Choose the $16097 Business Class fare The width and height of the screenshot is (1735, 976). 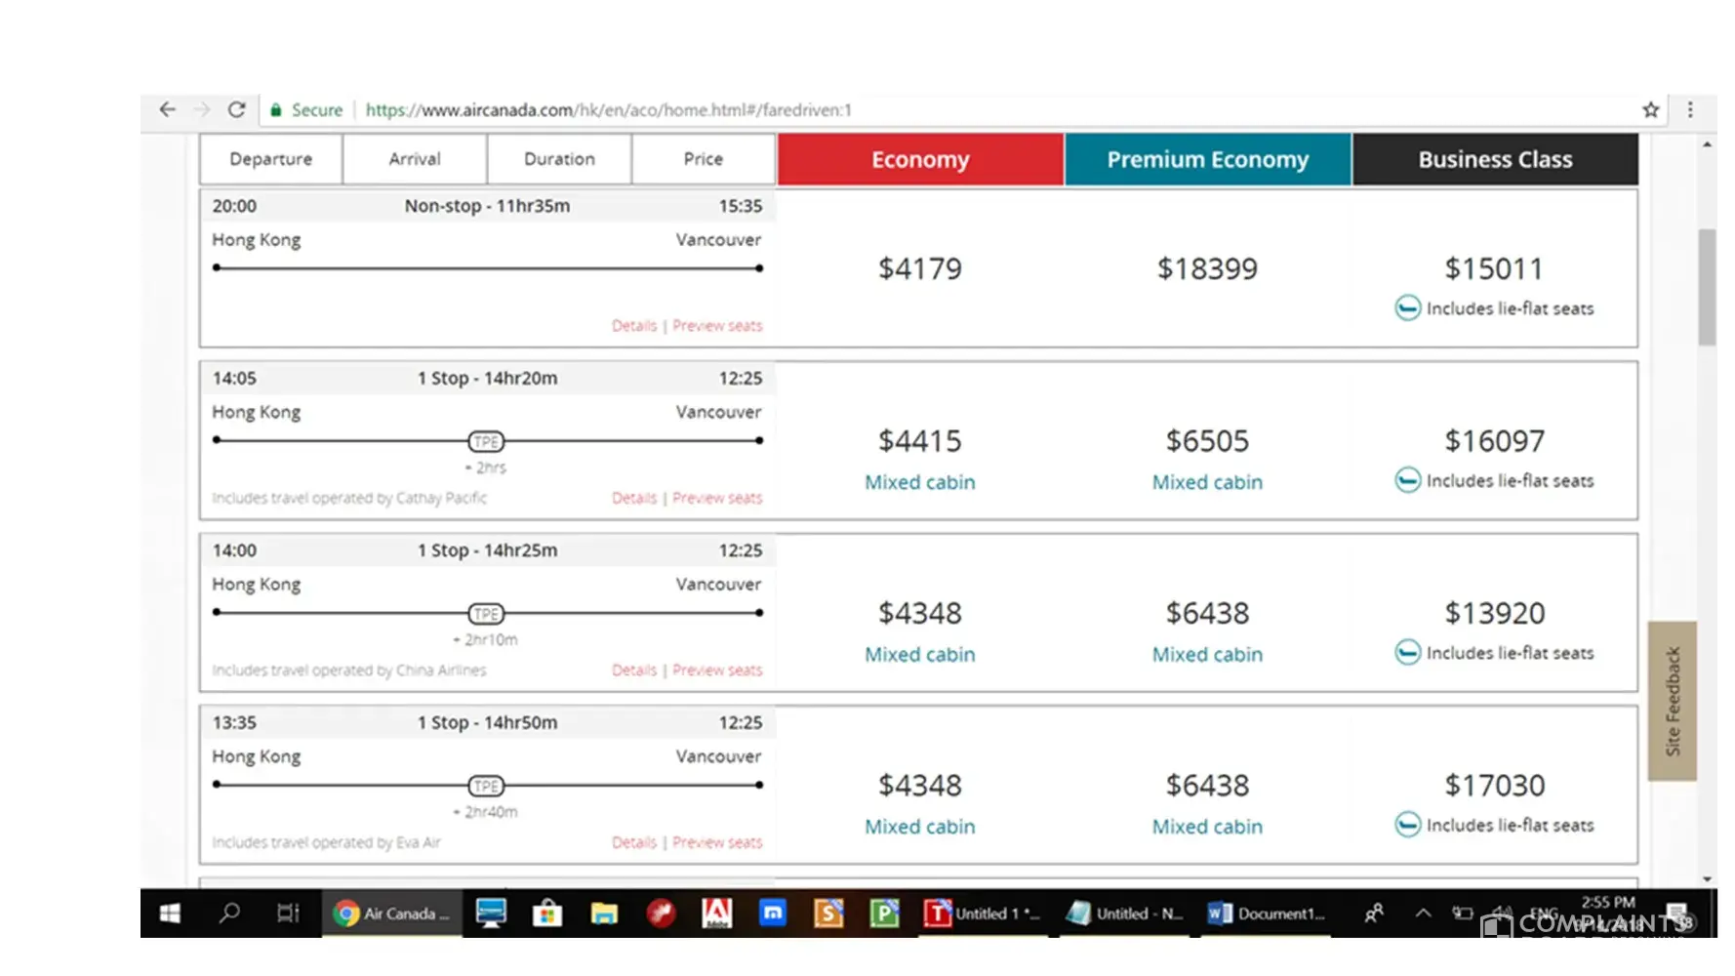1494,441
